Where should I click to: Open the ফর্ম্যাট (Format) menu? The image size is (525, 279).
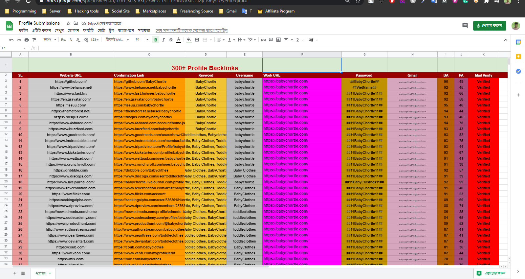coord(88,31)
